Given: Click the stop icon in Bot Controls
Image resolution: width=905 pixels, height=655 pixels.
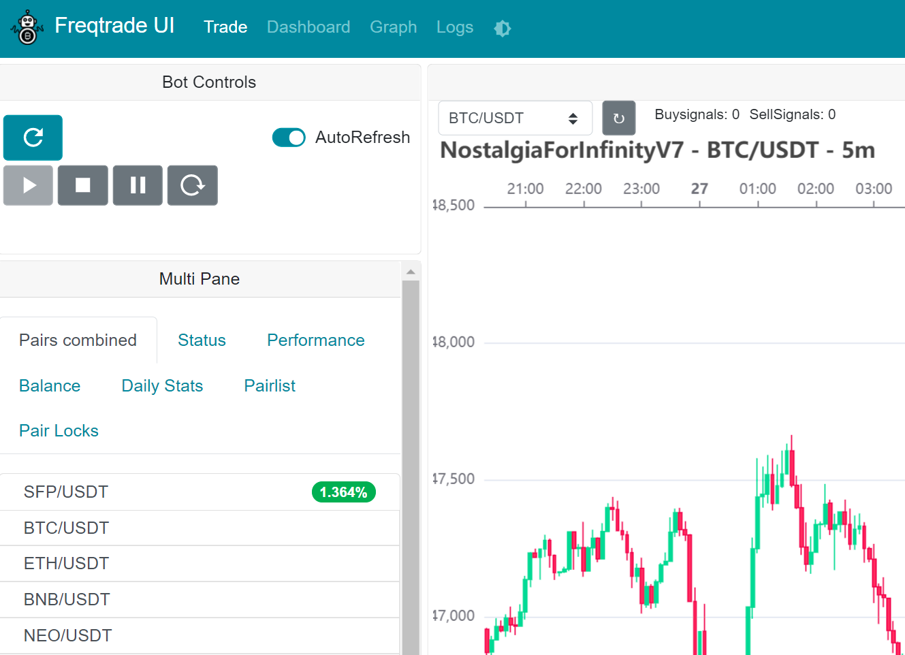Looking at the screenshot, I should point(82,185).
